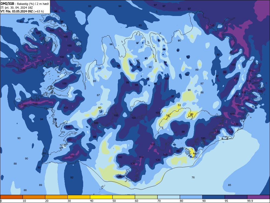Click the 76 humidity value over the sea
Viewport: 270px width, 203px height.
193,178
